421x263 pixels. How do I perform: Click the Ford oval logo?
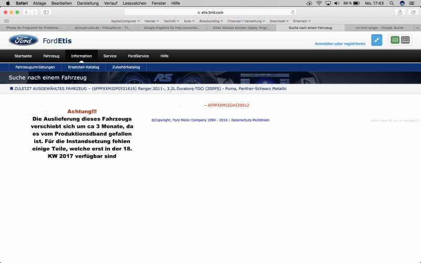pos(23,41)
